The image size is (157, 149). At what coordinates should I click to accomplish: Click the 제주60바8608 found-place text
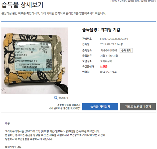(x=109, y=50)
